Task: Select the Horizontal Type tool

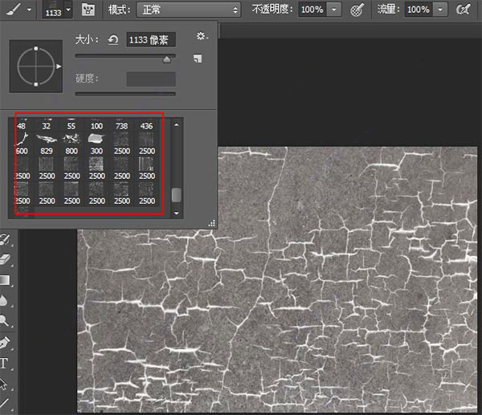Action: coord(5,364)
